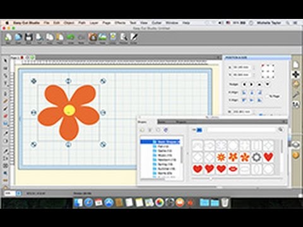Select the top-left anchor point
This screenshot has width=303, height=227.
point(263,66)
